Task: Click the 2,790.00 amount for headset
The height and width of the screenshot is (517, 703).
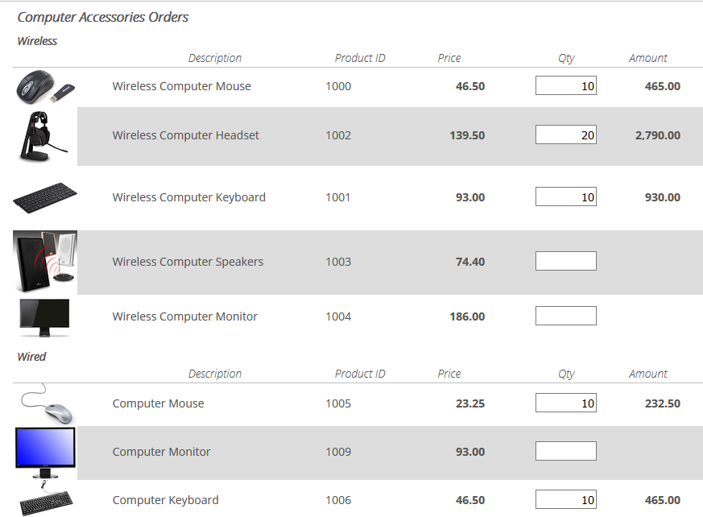Action: click(x=657, y=135)
